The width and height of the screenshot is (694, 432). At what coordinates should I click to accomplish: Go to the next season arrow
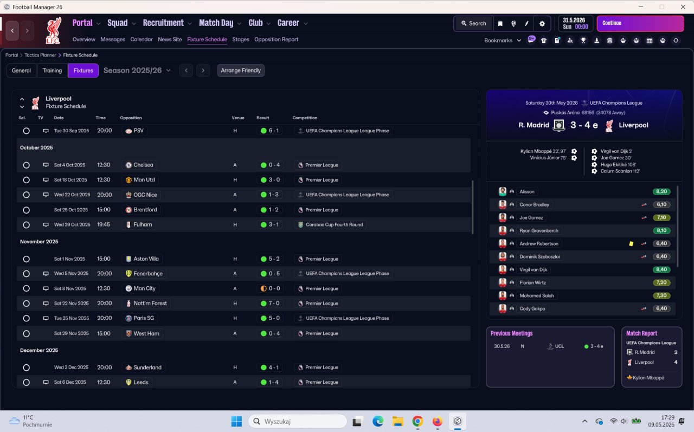coord(203,70)
